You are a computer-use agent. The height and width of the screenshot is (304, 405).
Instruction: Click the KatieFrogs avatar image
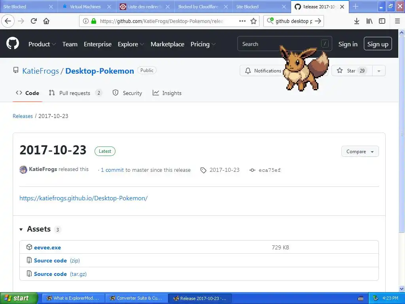coord(23,169)
